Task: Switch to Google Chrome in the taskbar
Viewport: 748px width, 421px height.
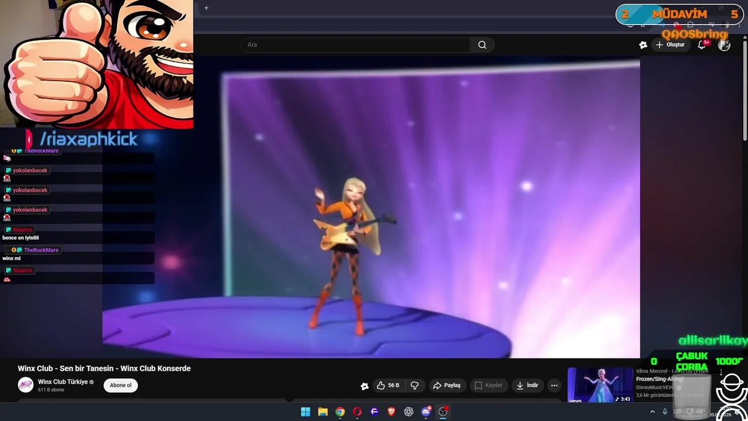Action: click(x=340, y=412)
